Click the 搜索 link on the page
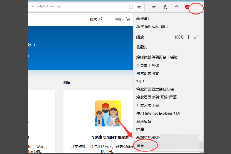The width and height of the screenshot is (231, 154). pyautogui.click(x=94, y=19)
